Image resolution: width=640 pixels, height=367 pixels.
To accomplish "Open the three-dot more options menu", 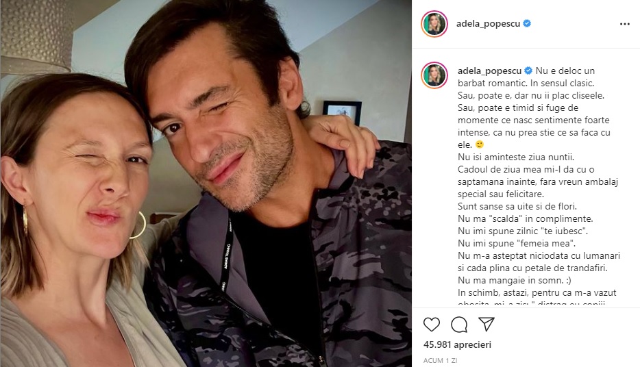I will (x=624, y=24).
